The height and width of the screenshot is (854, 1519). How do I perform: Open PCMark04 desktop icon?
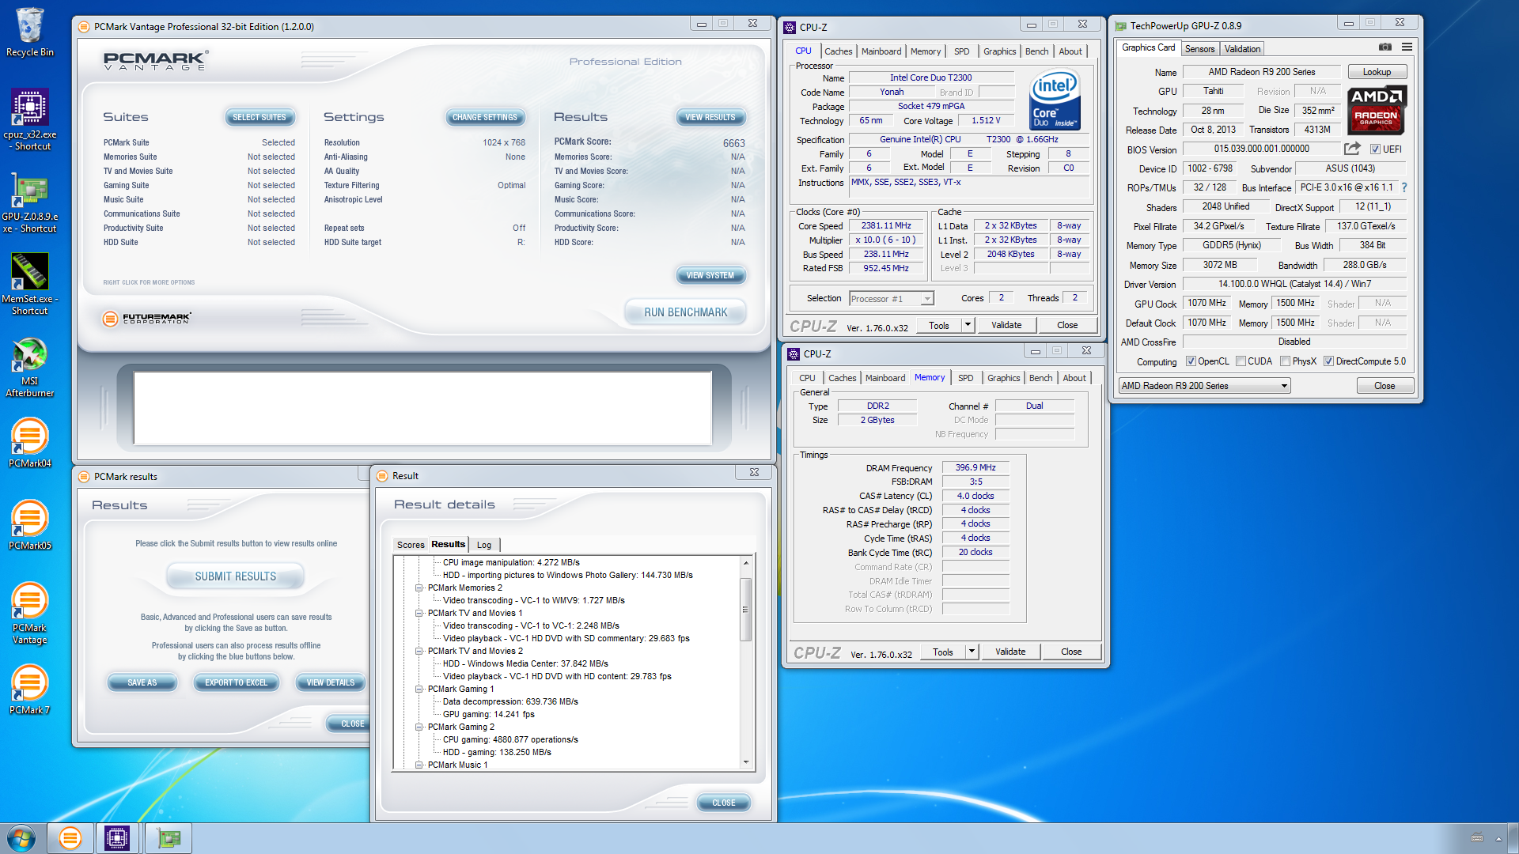pyautogui.click(x=30, y=443)
